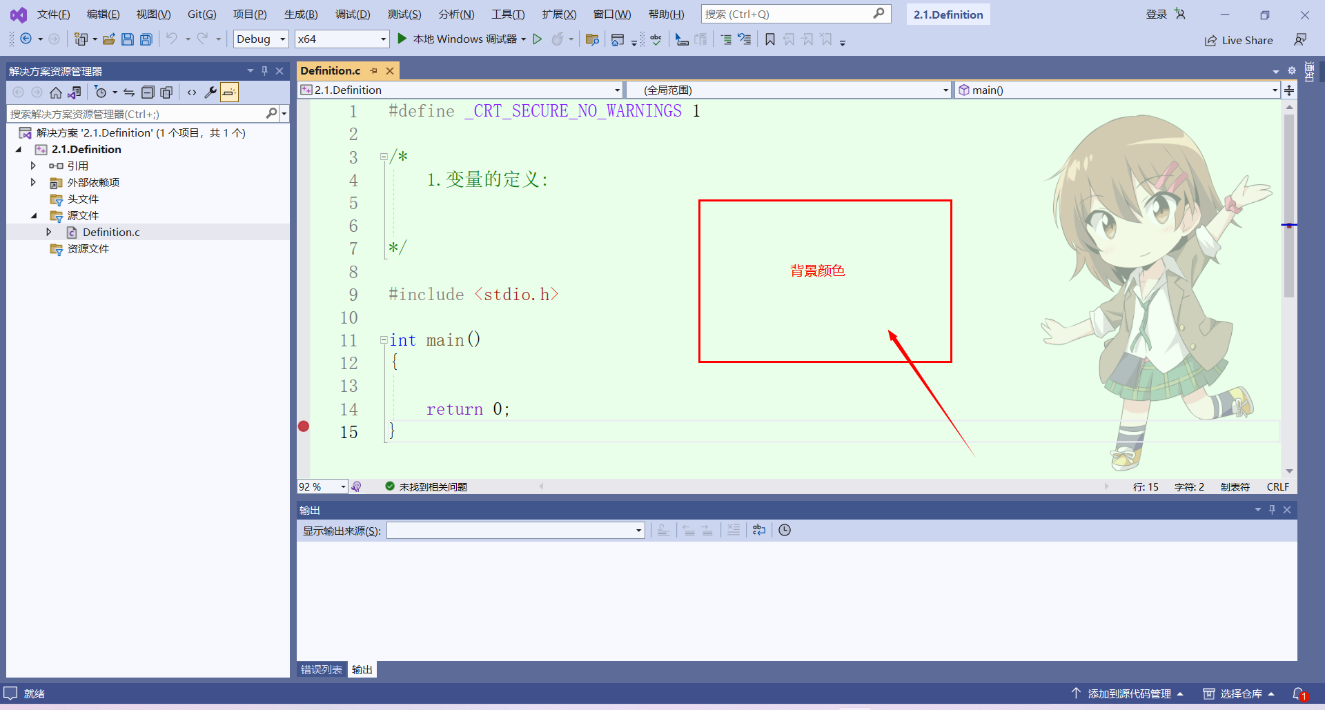Open the 工具(T) menu
Viewport: 1325px width, 710px height.
pos(508,14)
